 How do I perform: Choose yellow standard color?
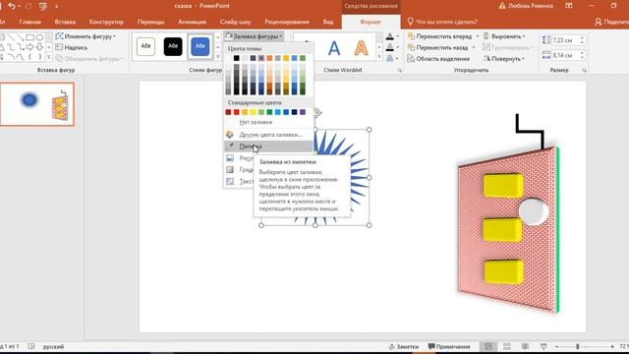tap(253, 112)
